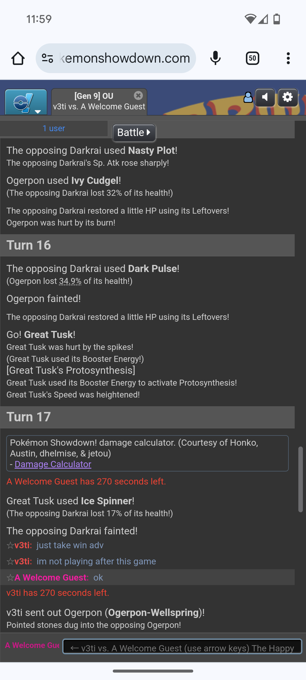The image size is (306, 680).
Task: Tap the 34.9% damage percentage text
Action: pyautogui.click(x=70, y=281)
